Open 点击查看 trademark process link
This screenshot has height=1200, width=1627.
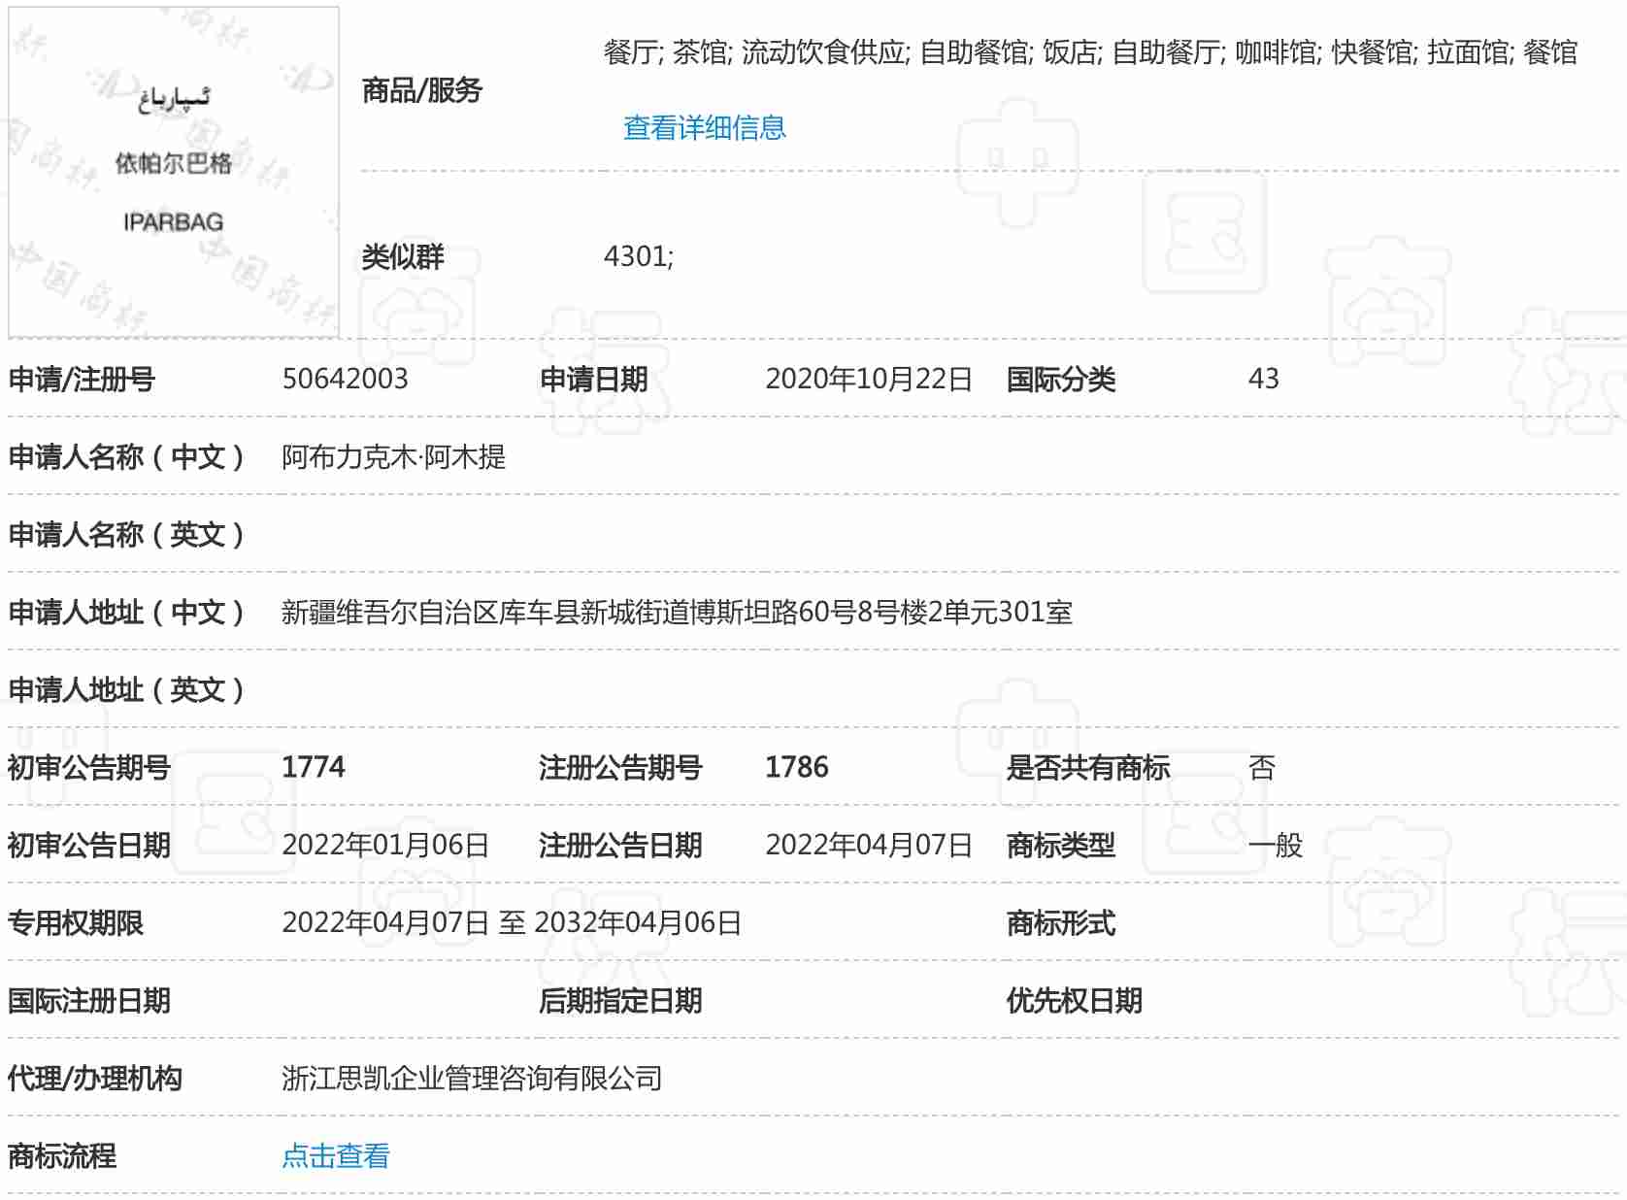(335, 1155)
